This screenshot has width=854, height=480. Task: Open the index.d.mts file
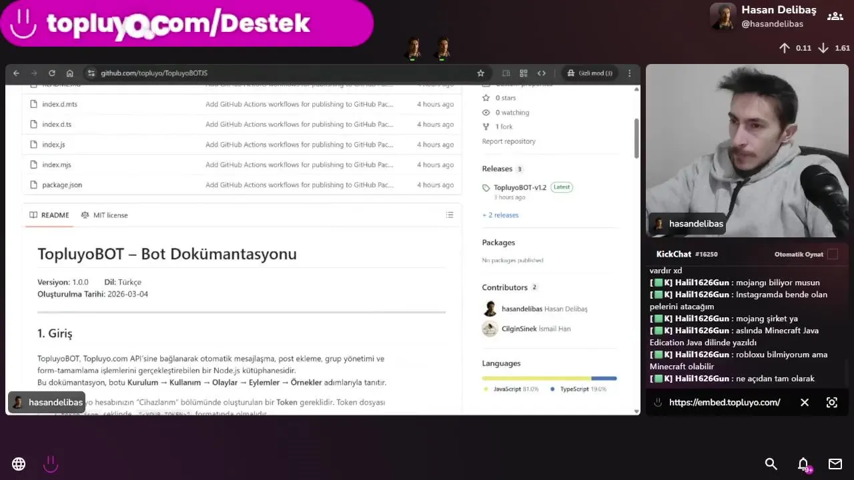59,104
